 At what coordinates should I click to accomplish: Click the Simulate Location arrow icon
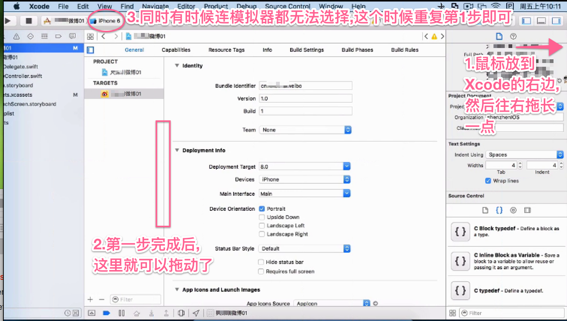(196, 313)
